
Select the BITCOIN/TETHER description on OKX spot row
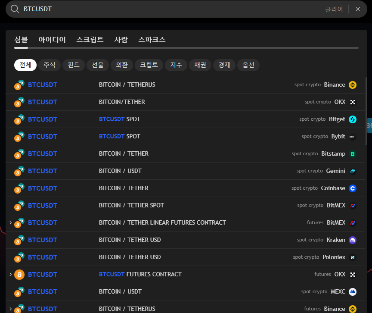point(122,102)
